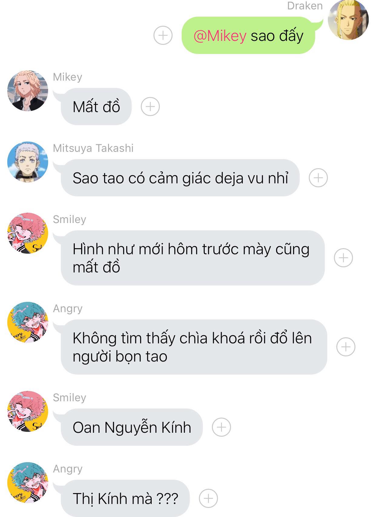This screenshot has width=376, height=517.
Task: Open Angry's avatar beside "Thị Kính mà"
Action: pos(28,482)
